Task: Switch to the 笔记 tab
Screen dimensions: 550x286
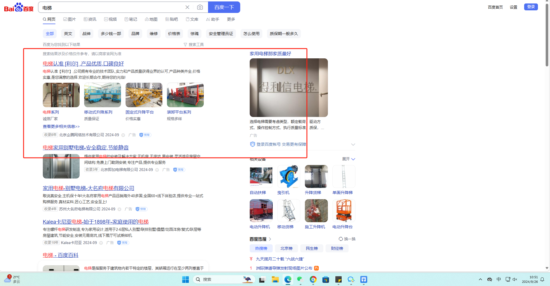Action: pyautogui.click(x=131, y=19)
